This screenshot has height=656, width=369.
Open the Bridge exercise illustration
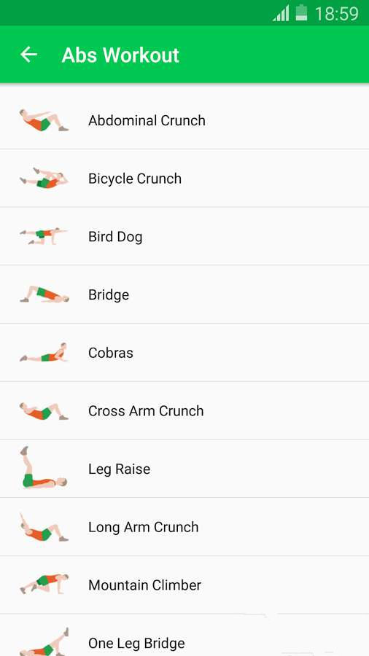[x=44, y=294]
